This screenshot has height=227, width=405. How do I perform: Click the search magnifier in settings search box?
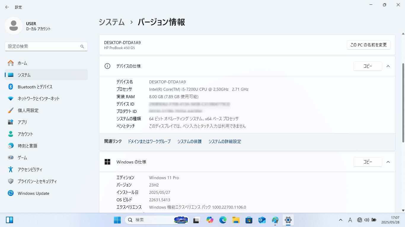(82, 46)
